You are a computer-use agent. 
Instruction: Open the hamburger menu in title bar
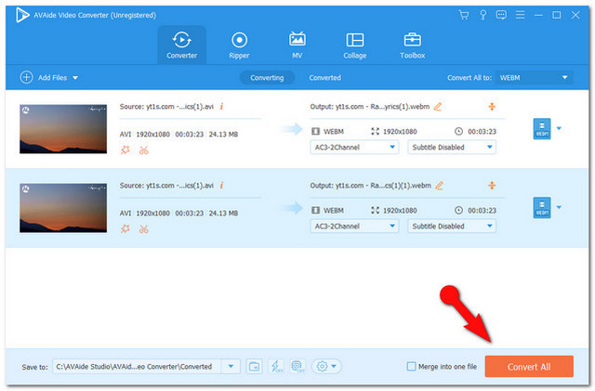coord(520,15)
